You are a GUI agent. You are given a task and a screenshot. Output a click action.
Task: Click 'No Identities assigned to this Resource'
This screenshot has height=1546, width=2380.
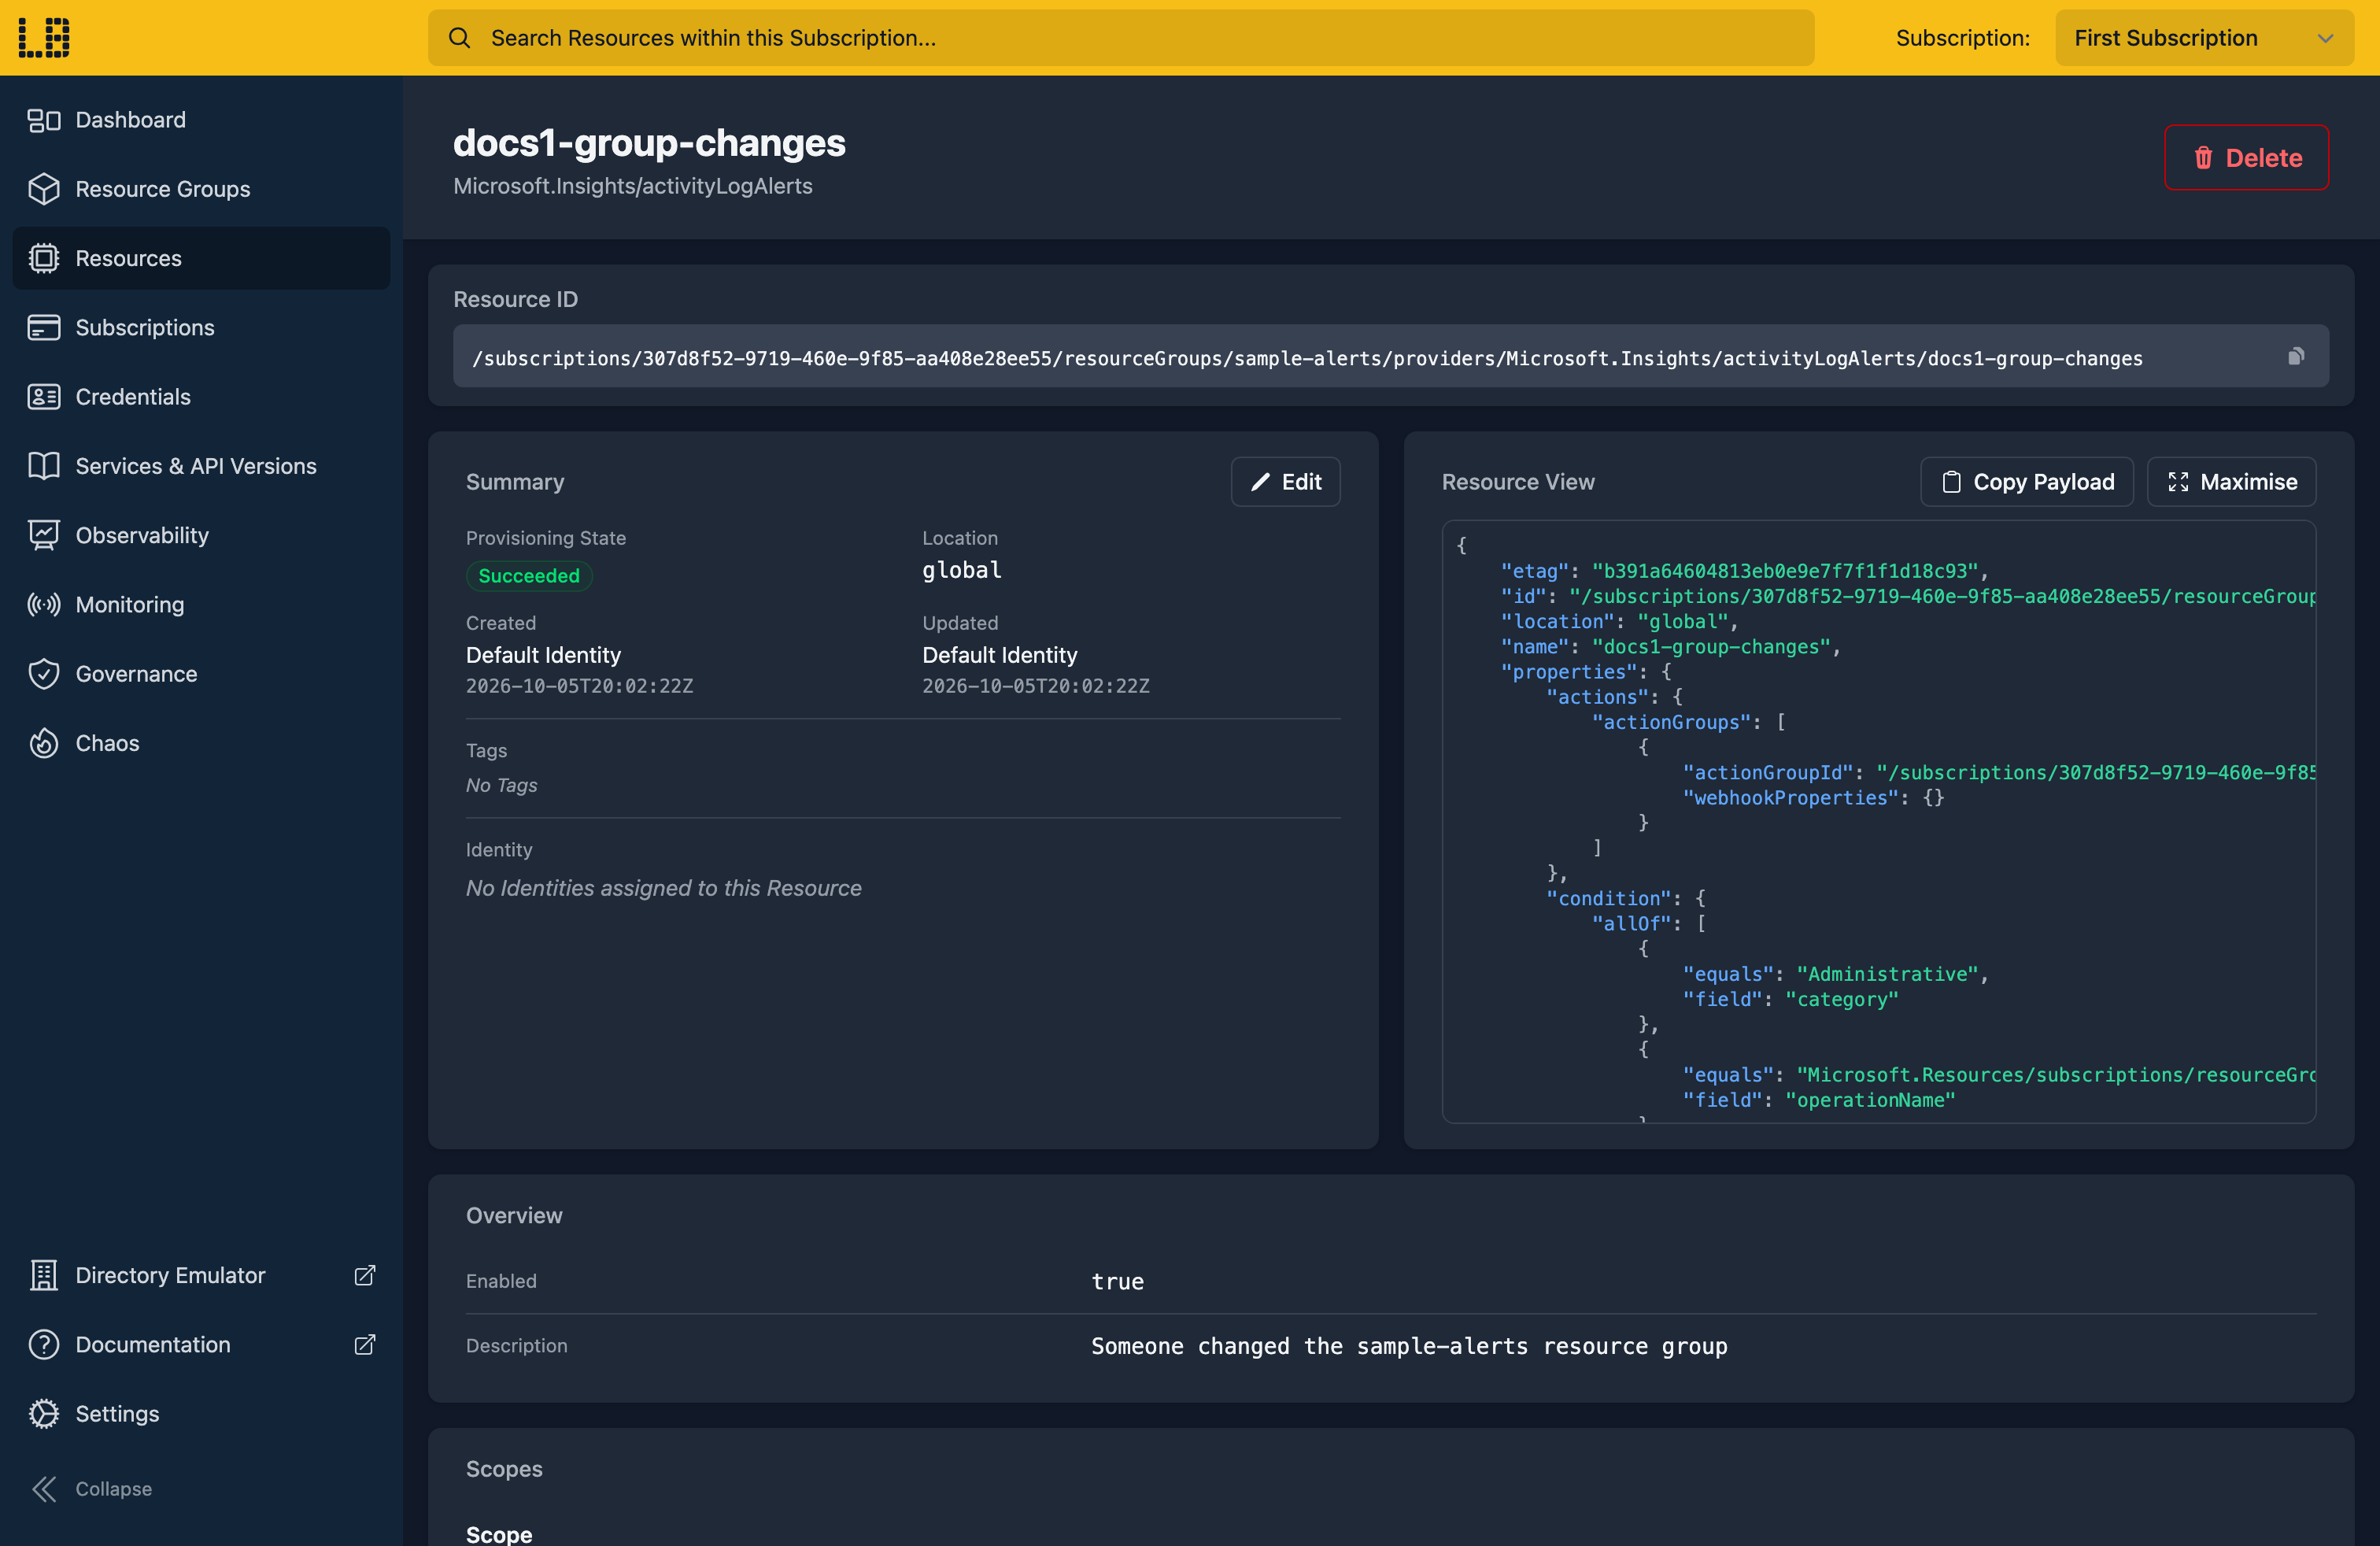tap(663, 888)
